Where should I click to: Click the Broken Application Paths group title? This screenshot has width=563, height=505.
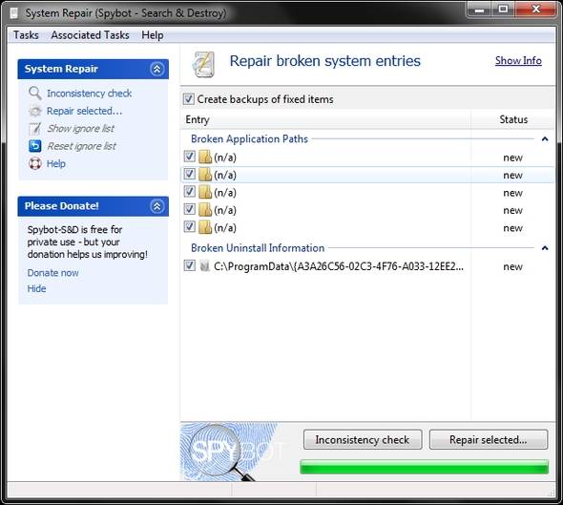pos(249,139)
